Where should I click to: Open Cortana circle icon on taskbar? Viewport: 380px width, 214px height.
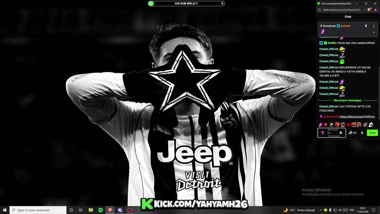(x=71, y=210)
